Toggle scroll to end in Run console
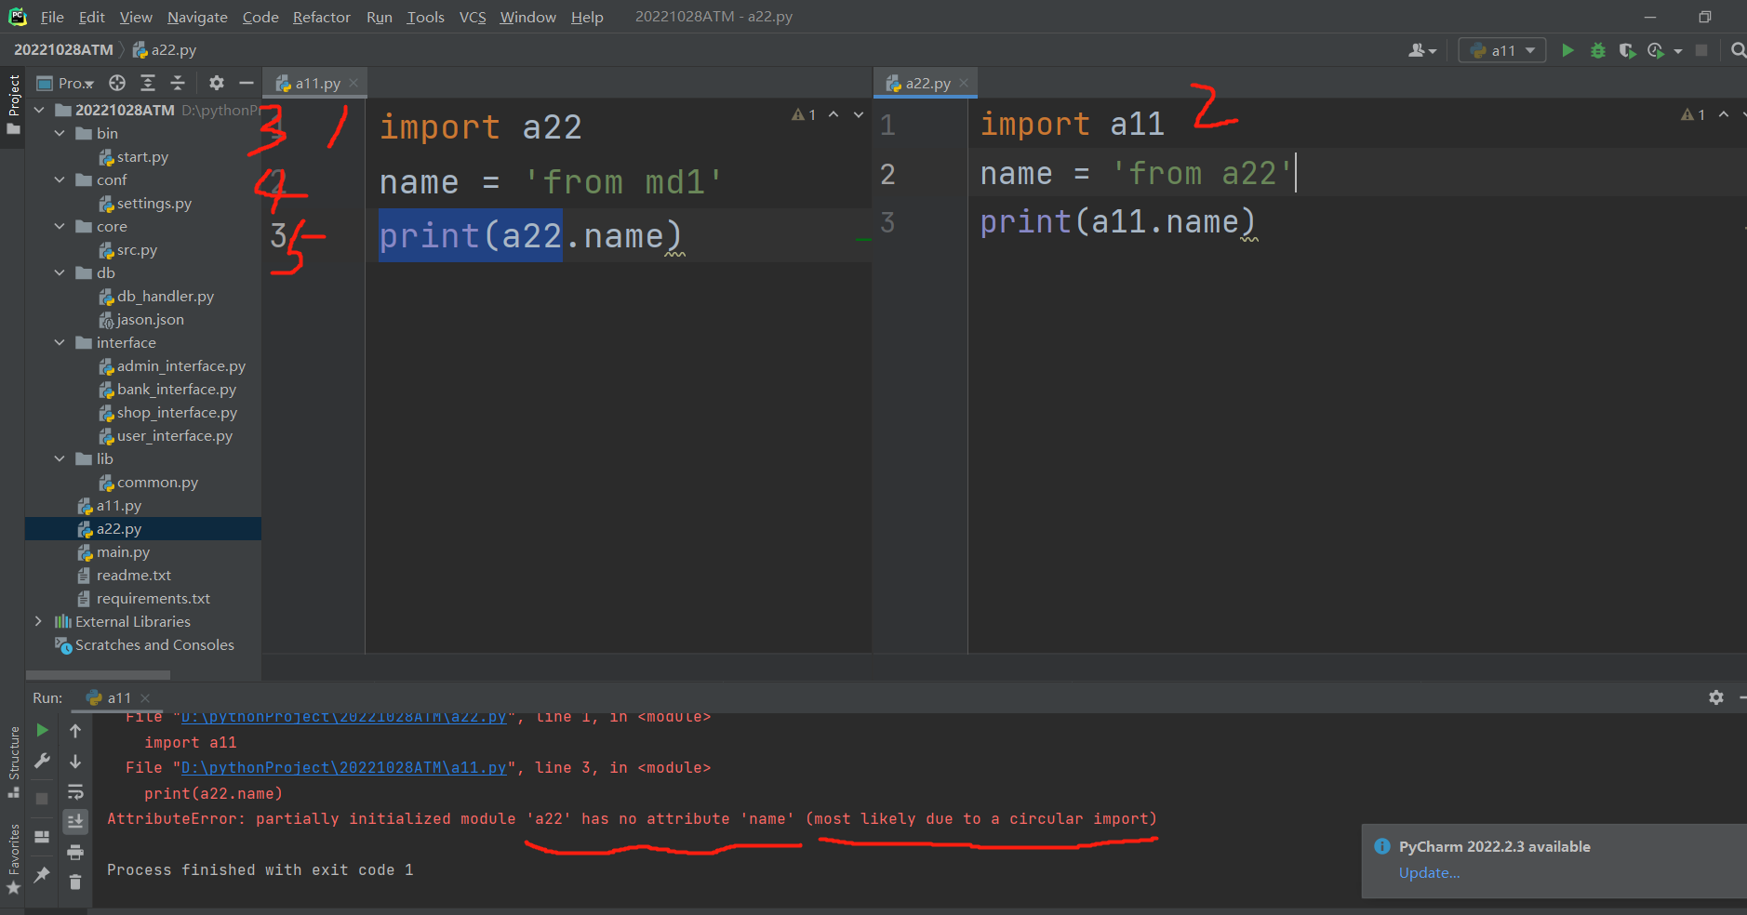Viewport: 1747px width, 915px height. [x=75, y=822]
